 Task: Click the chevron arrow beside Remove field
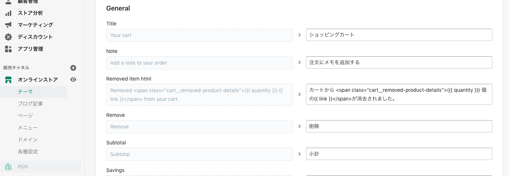(299, 126)
